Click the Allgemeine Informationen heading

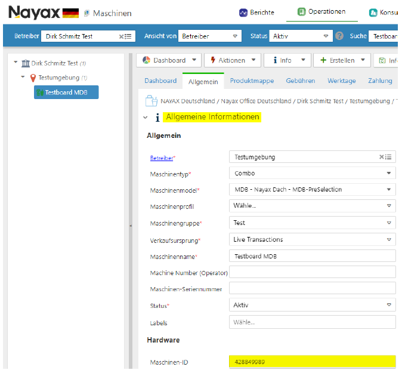click(x=212, y=117)
